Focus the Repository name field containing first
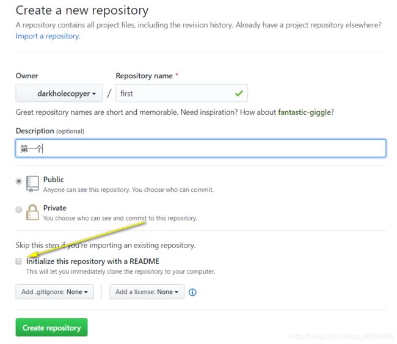Image resolution: width=397 pixels, height=344 pixels. coord(181,93)
